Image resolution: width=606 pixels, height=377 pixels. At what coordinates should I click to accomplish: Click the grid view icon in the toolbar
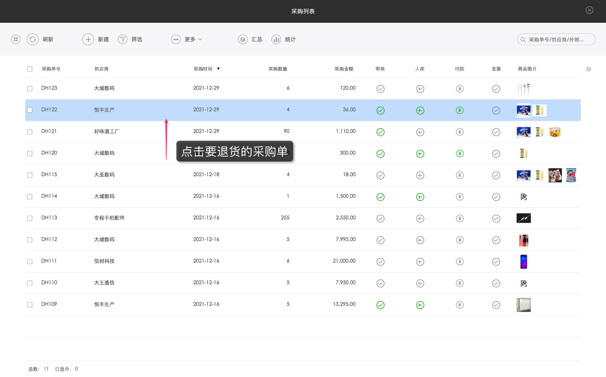coord(16,39)
